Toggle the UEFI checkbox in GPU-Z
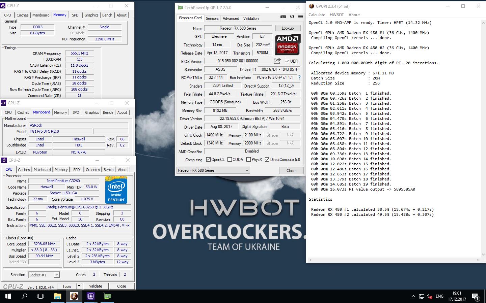This screenshot has height=303, width=486. point(287,61)
